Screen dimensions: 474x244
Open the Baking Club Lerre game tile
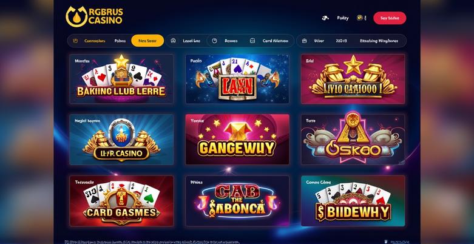[121, 80]
